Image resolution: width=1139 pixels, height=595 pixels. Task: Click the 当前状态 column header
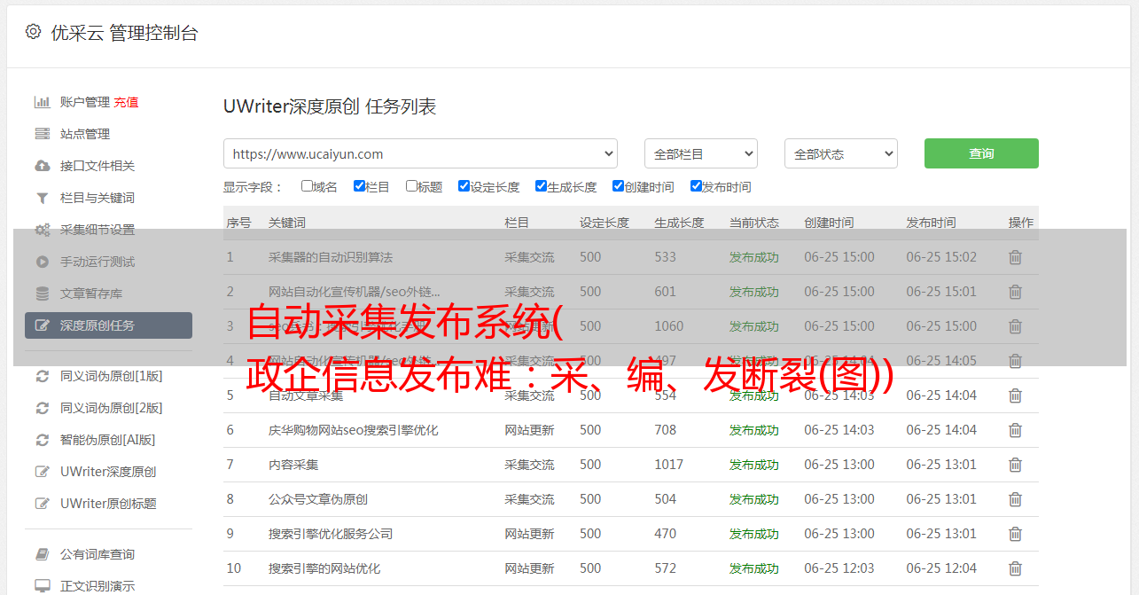coord(754,223)
